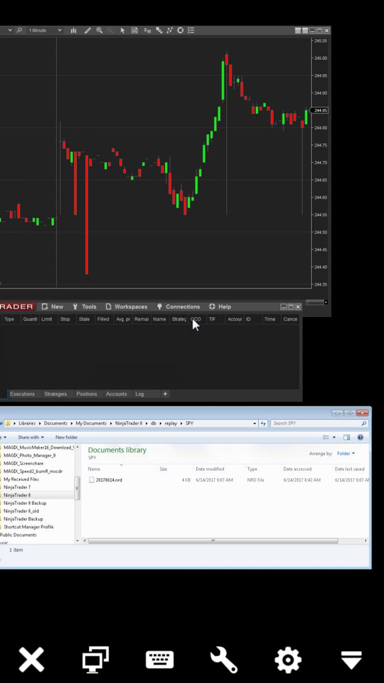Sort files by Date modified column

pos(210,469)
